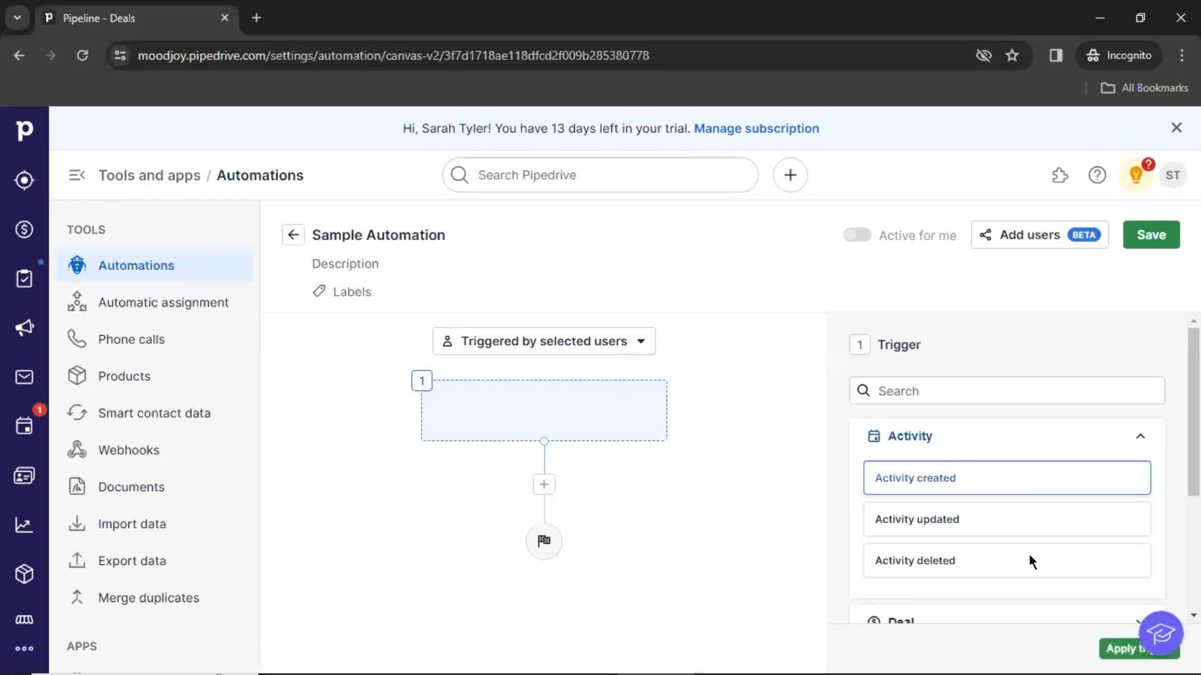Click the plus button to add automation step

tap(544, 484)
